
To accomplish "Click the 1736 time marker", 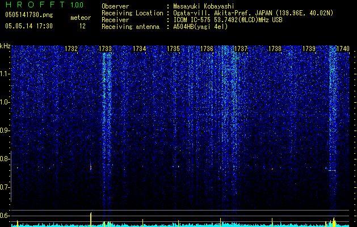I will (207, 49).
